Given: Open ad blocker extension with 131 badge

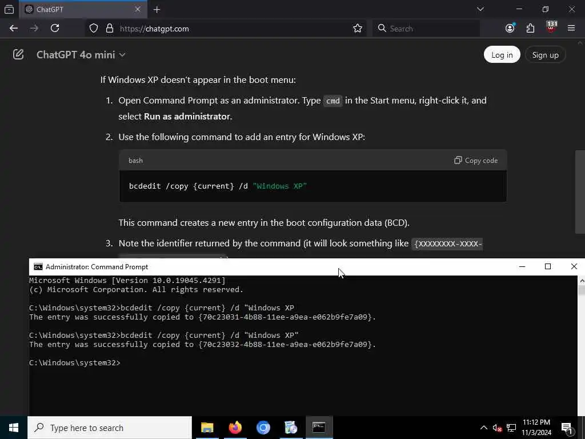Looking at the screenshot, I should (x=551, y=27).
